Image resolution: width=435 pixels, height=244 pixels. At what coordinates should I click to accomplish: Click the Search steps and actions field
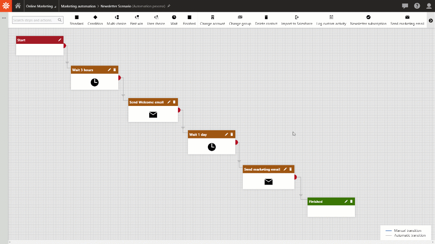(35, 20)
